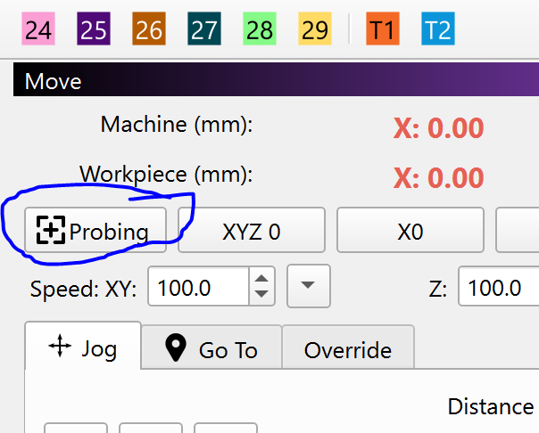Pick the yellow layer 29 swatch
The width and height of the screenshot is (539, 433).
[315, 30]
